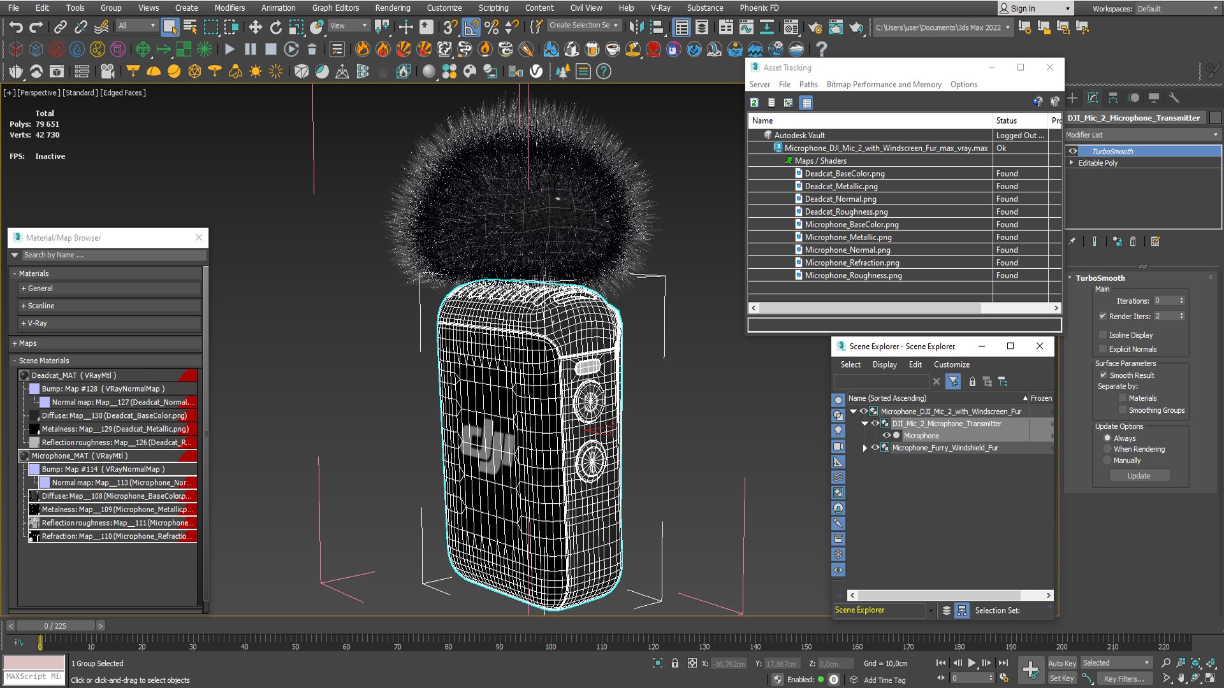Expand the Editable Poly modifier
Image resolution: width=1224 pixels, height=688 pixels.
1072,163
